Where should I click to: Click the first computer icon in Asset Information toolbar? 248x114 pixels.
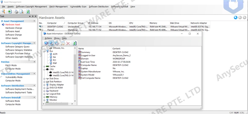(46, 43)
